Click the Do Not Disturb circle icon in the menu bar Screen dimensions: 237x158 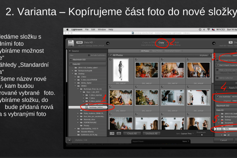(200, 30)
